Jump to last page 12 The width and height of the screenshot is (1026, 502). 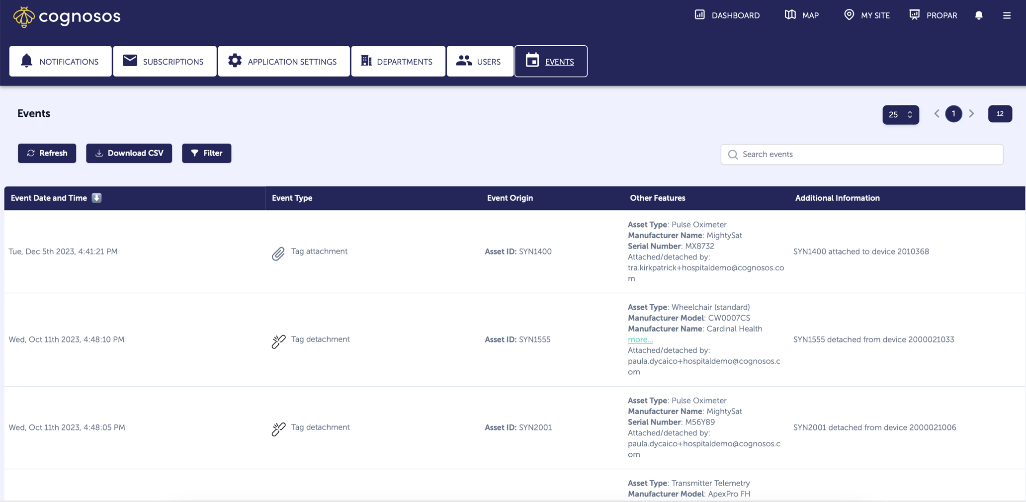tap(1000, 114)
